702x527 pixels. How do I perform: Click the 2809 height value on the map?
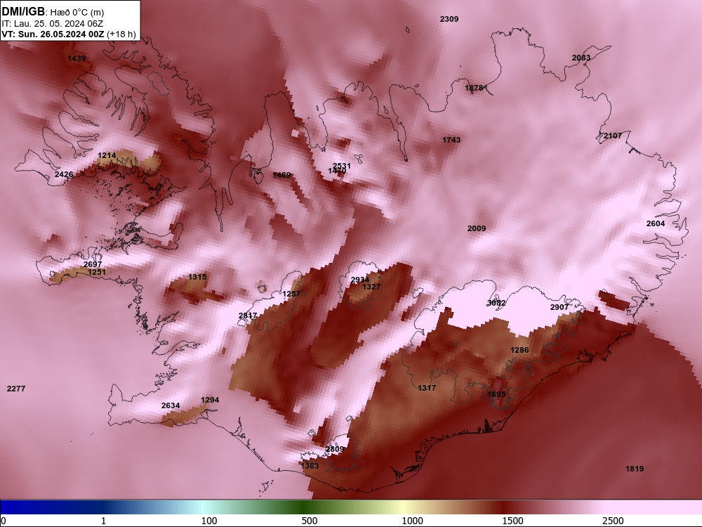(334, 449)
